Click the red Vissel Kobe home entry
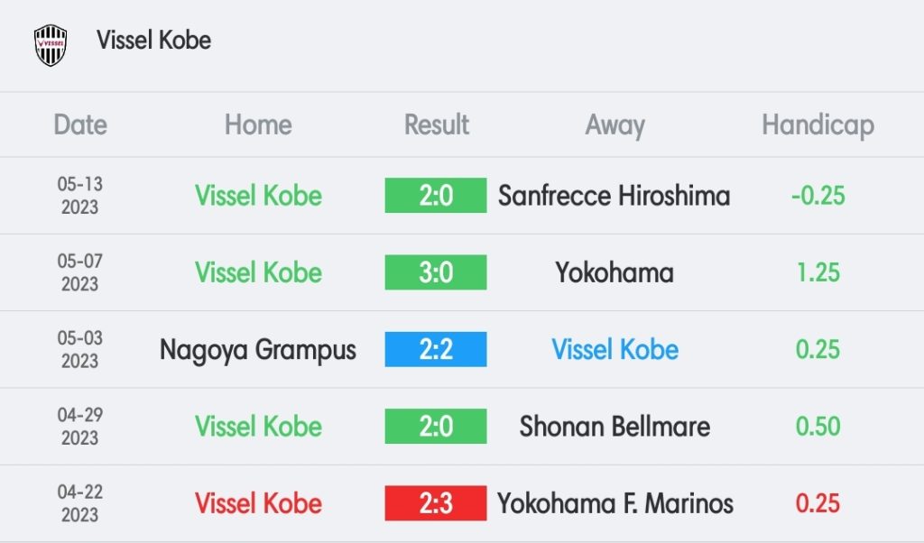The width and height of the screenshot is (924, 543). 258,503
